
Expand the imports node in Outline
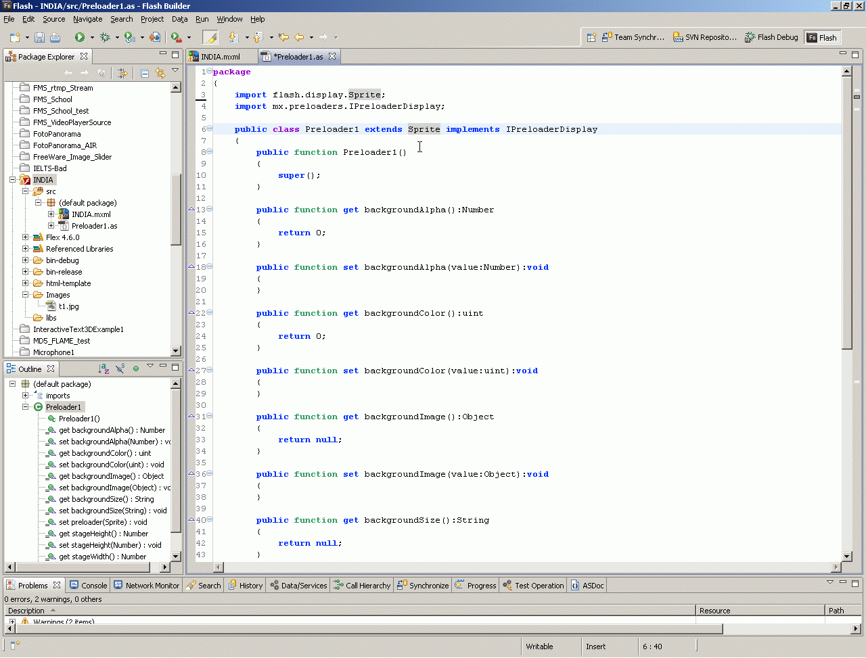click(26, 396)
